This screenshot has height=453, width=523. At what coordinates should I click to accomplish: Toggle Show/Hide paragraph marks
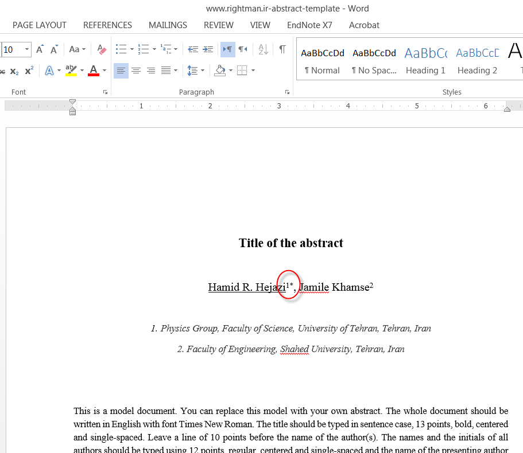282,50
